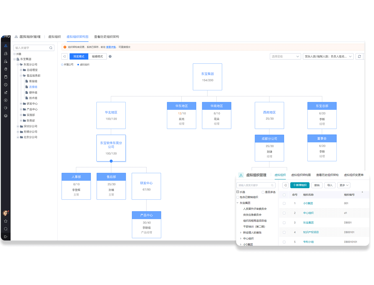Enable the 是否多选 checkbox
The image size is (374, 285).
coord(263,192)
